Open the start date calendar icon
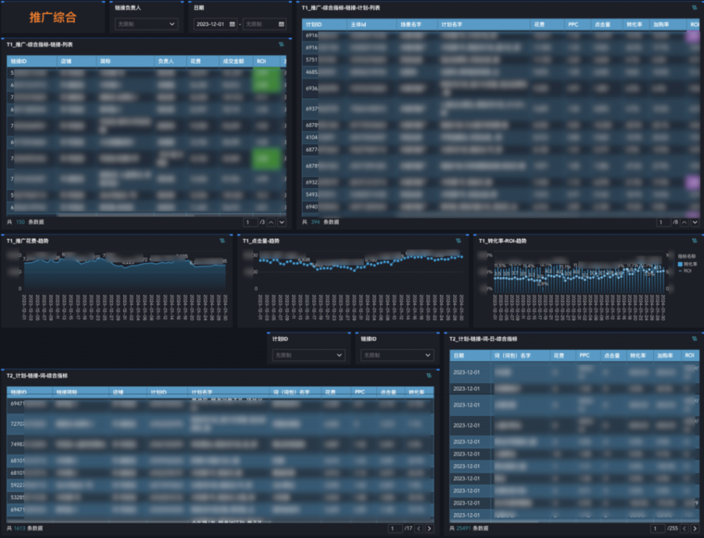The image size is (704, 538). 232,24
